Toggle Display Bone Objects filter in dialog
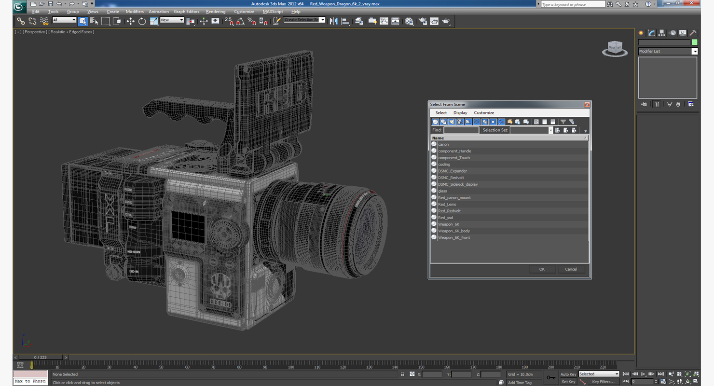 coord(501,122)
